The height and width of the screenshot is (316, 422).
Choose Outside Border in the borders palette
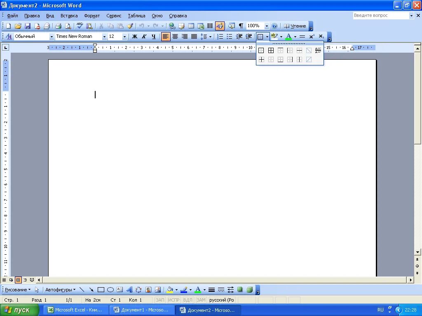261,50
